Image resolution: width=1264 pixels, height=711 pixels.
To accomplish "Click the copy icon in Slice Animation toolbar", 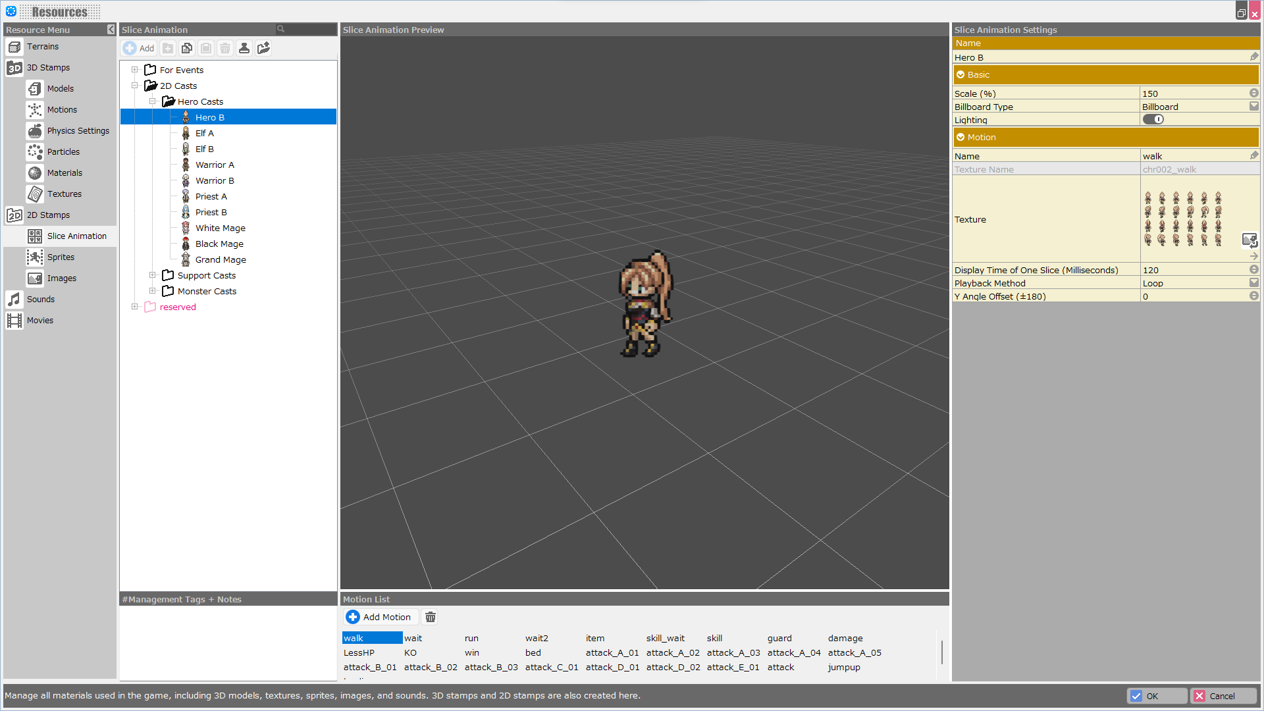I will click(187, 48).
